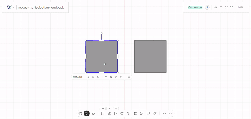This screenshot has width=251, height=119.
Task: Choose the Text tool
Action: pos(129,113)
